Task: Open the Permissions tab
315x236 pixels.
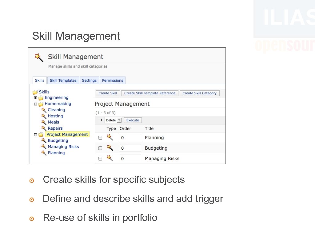Action: (113, 80)
